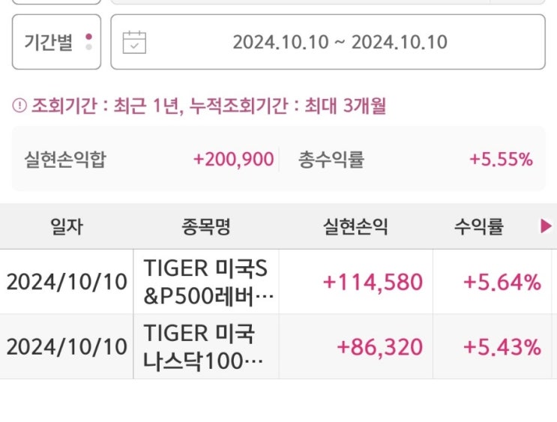This screenshot has width=557, height=422.
Task: Click the info icon beside 조회기간 notice
Action: 19,107
